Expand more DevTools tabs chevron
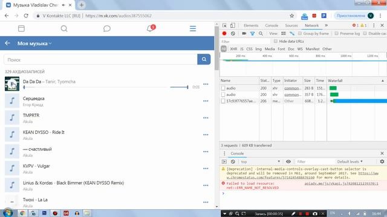The width and height of the screenshot is (387, 217). point(326,25)
